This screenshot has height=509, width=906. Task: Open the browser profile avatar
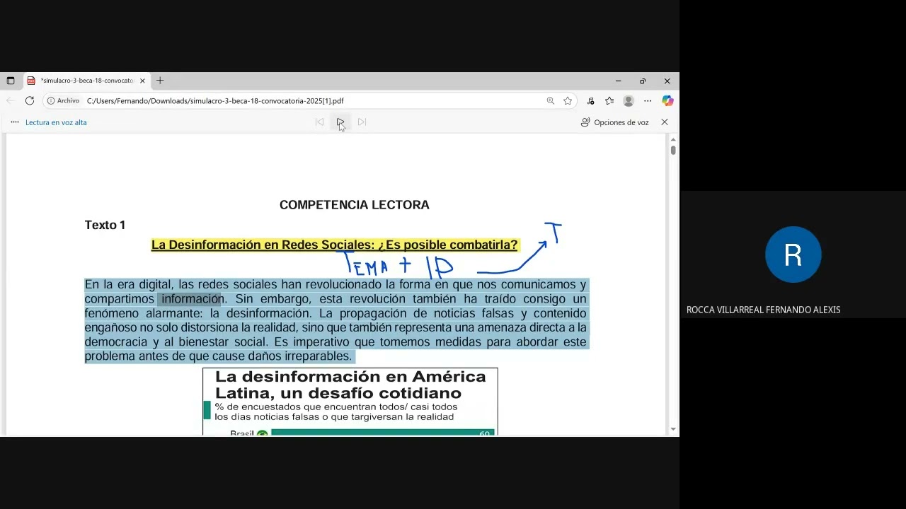(x=629, y=101)
